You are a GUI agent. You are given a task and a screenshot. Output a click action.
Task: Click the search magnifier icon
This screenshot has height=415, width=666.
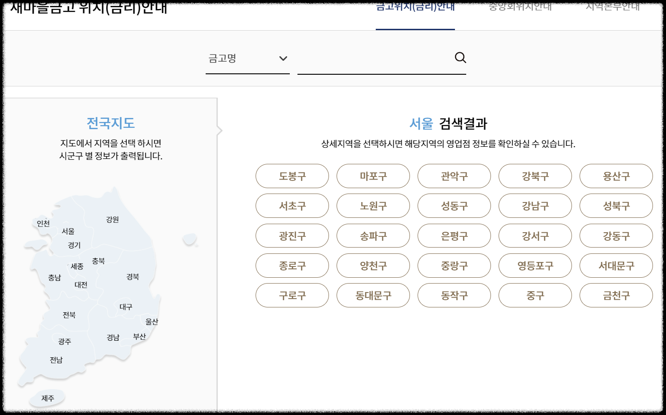[x=460, y=58]
